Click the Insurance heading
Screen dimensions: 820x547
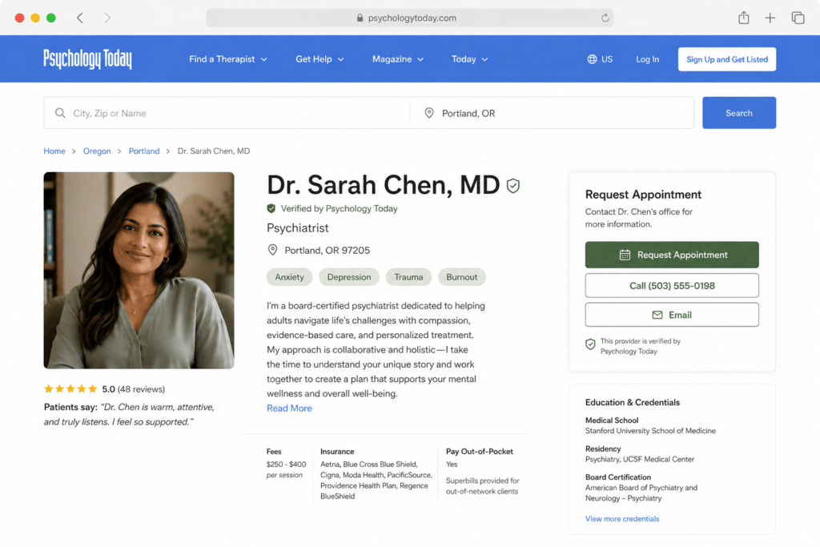[x=337, y=452]
